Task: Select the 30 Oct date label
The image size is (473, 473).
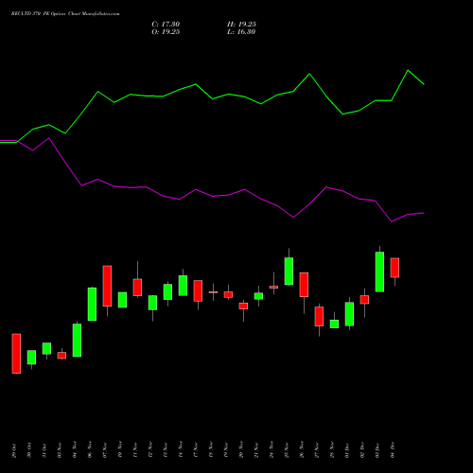Action: coord(29,450)
